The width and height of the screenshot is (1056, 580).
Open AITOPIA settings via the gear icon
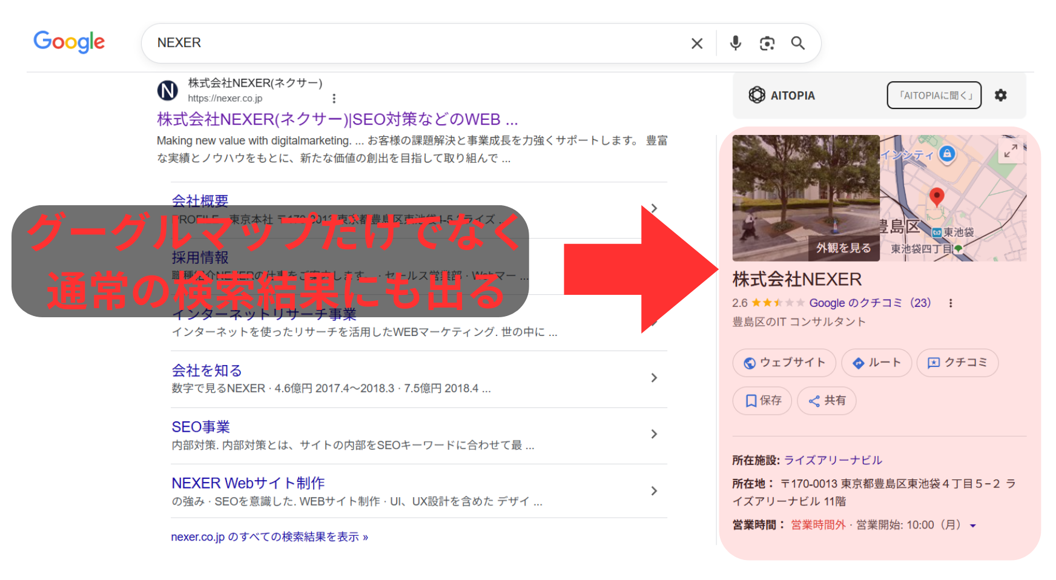(x=1002, y=95)
